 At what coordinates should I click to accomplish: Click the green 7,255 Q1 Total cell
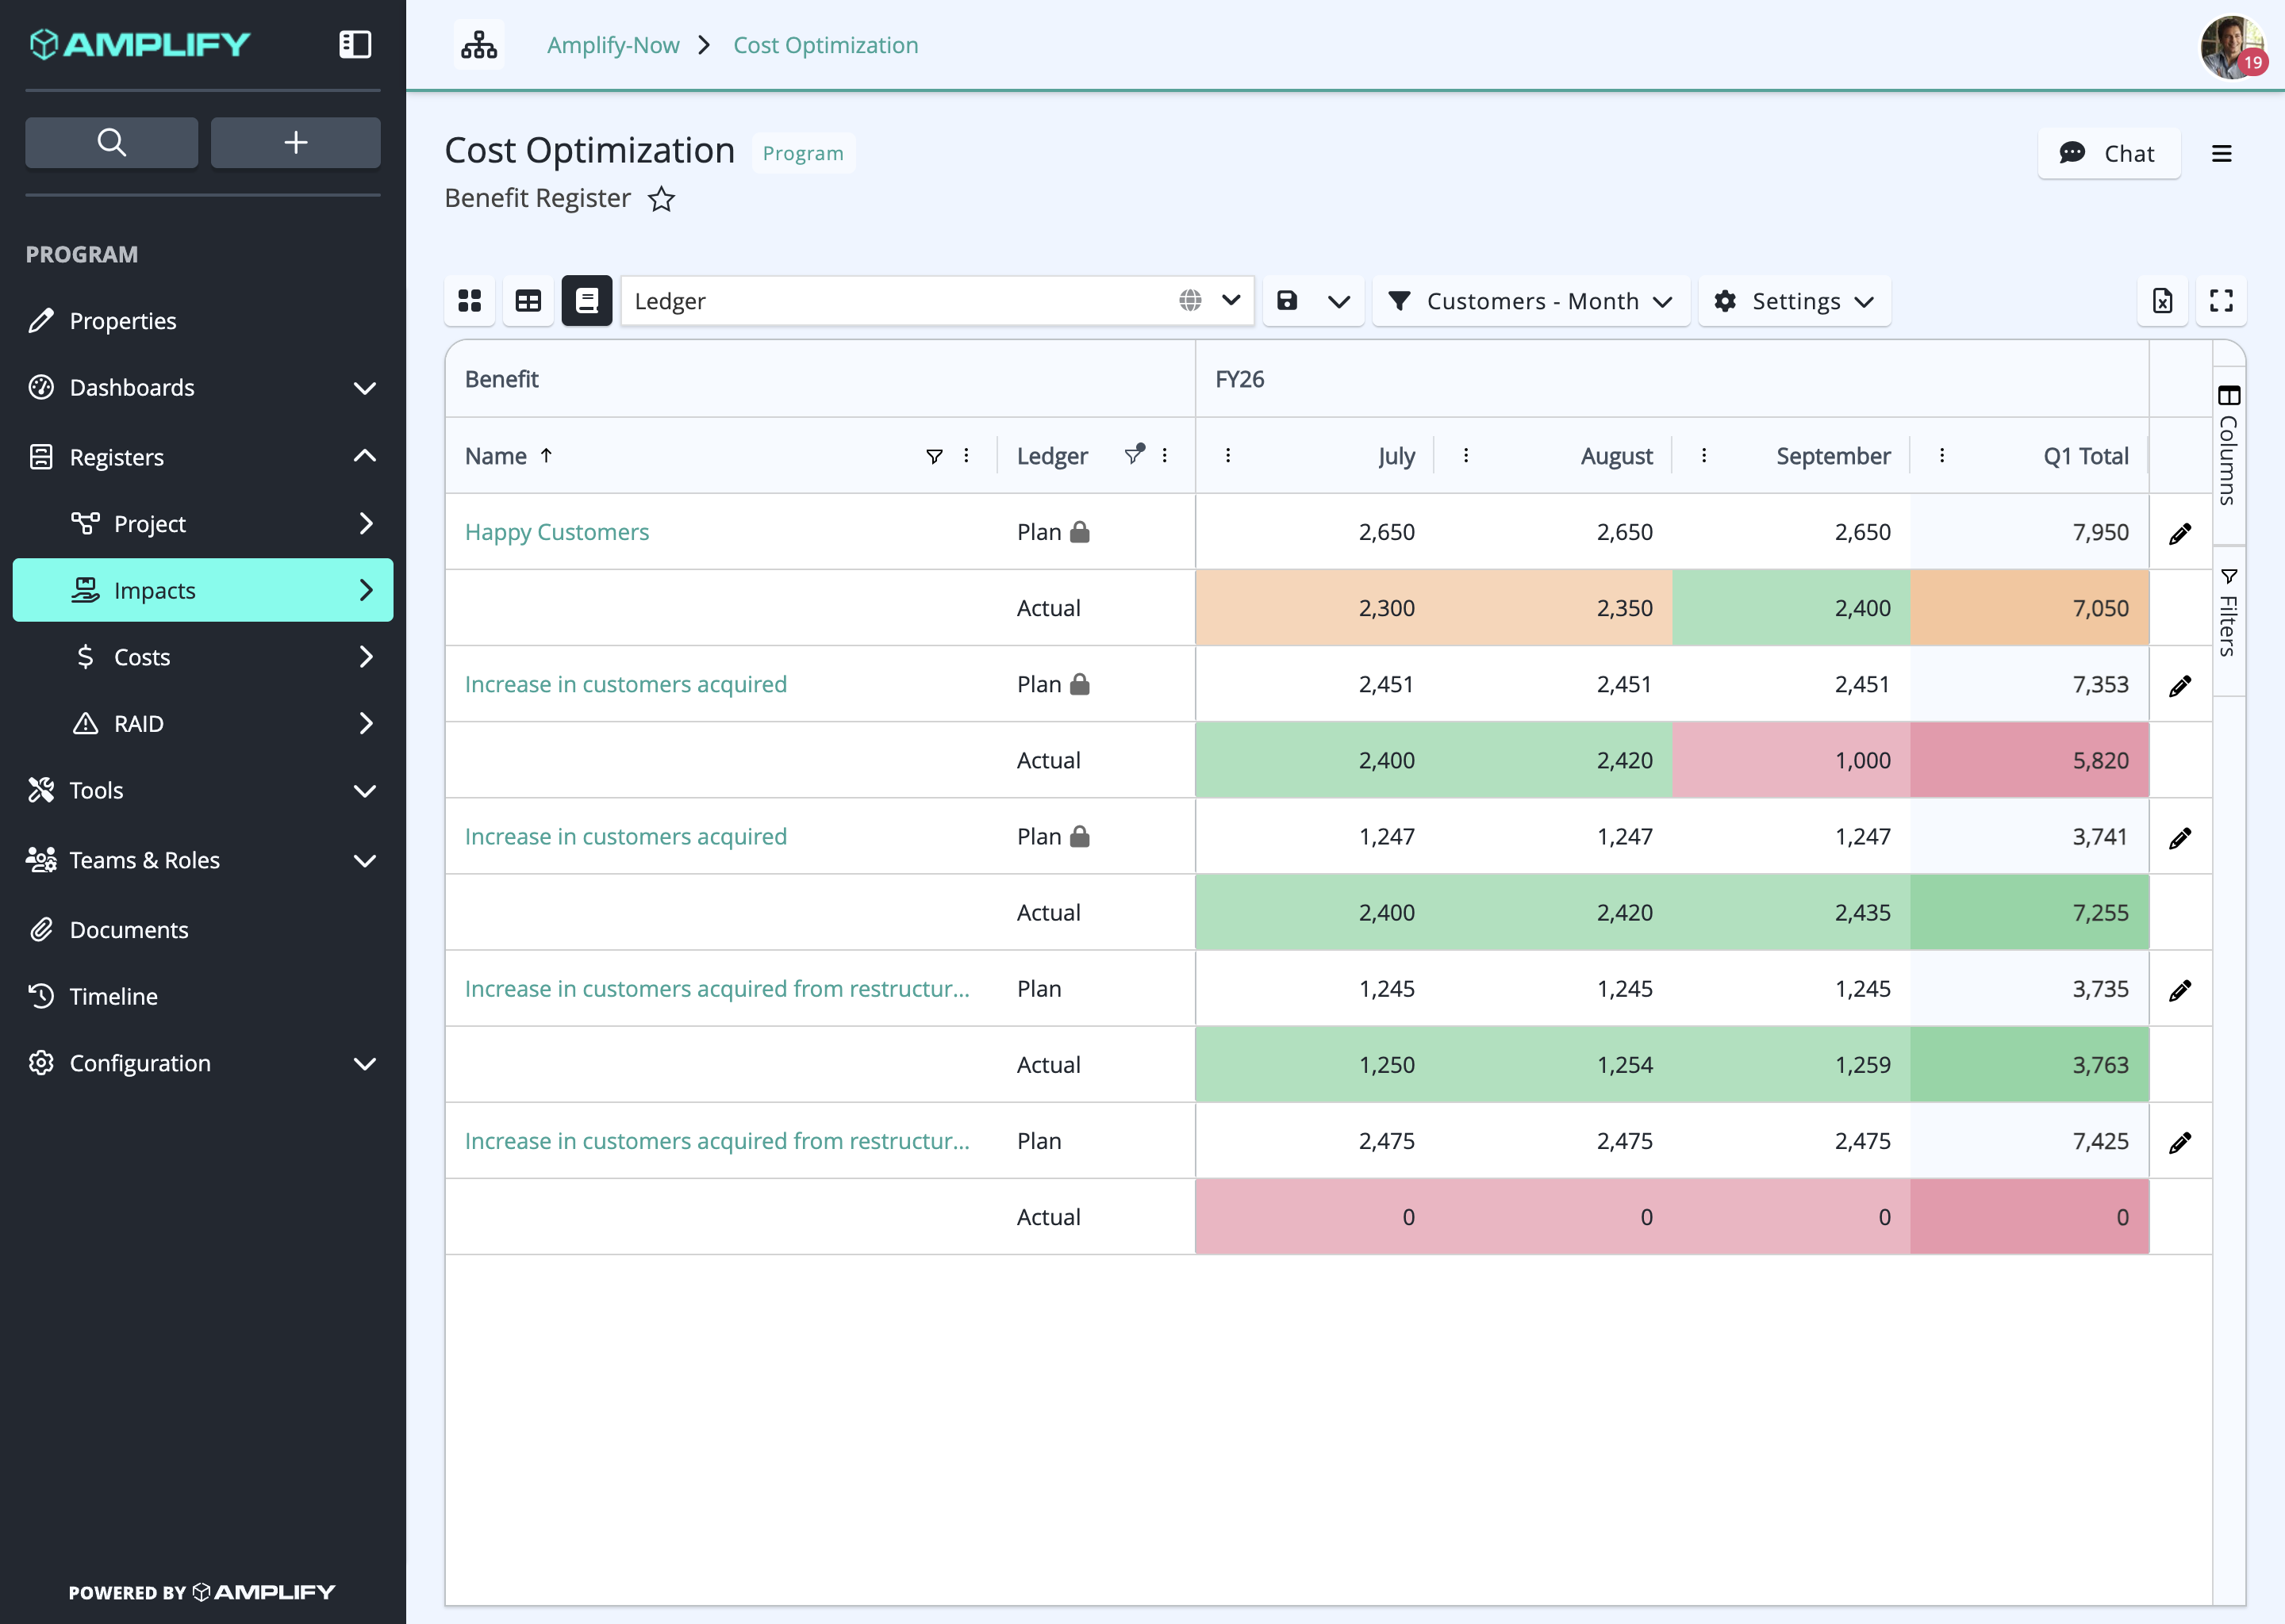coord(2029,912)
